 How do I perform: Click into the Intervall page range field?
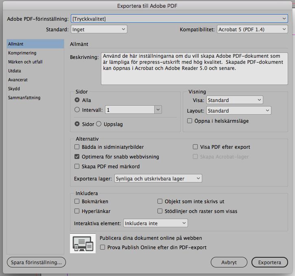pos(130,109)
